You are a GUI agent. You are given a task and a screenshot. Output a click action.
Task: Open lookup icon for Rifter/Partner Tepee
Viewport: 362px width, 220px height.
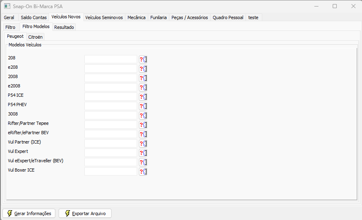pyautogui.click(x=143, y=125)
